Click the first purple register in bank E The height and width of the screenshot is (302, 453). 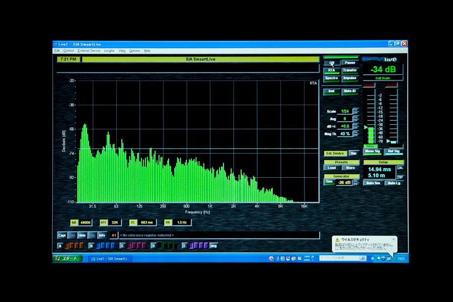pos(192,246)
